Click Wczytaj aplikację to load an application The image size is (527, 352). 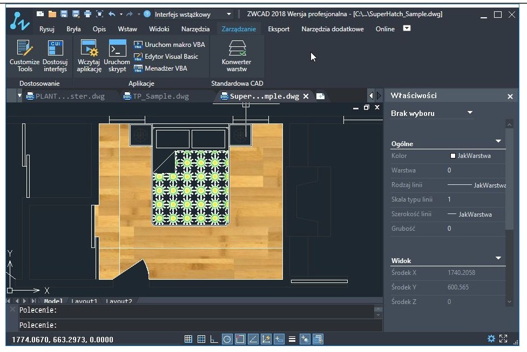[89, 56]
